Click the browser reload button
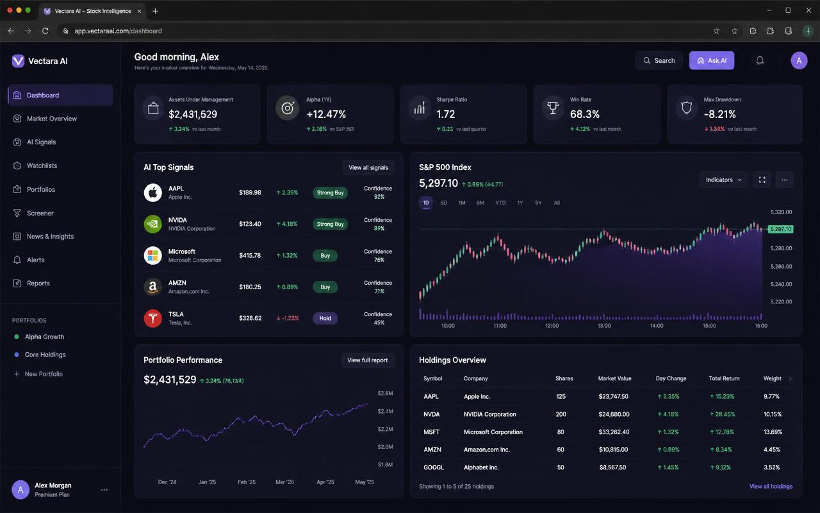Viewport: 820px width, 513px height. (x=45, y=31)
